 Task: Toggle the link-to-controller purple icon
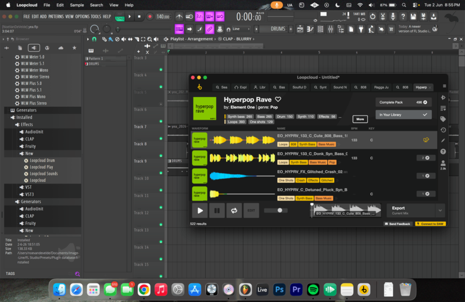pyautogui.click(x=210, y=29)
